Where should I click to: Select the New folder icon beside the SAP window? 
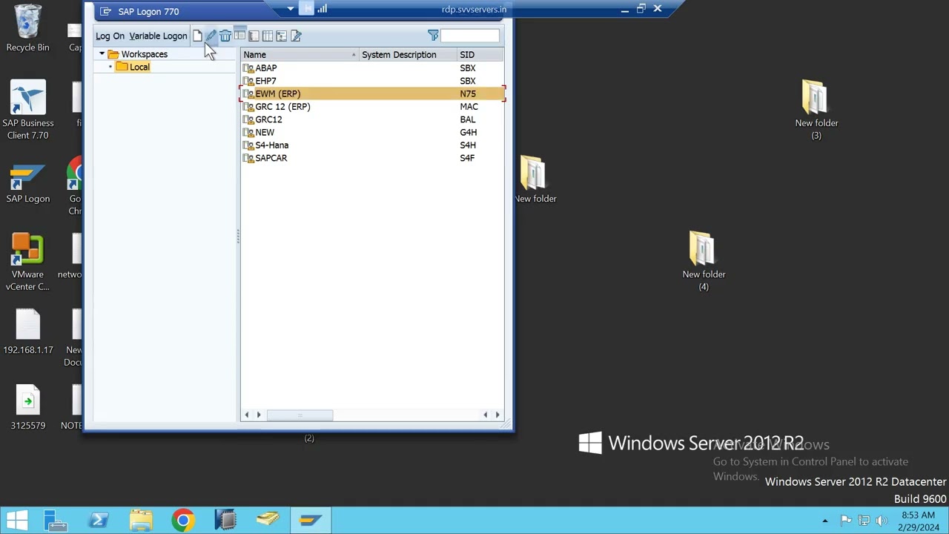click(535, 179)
